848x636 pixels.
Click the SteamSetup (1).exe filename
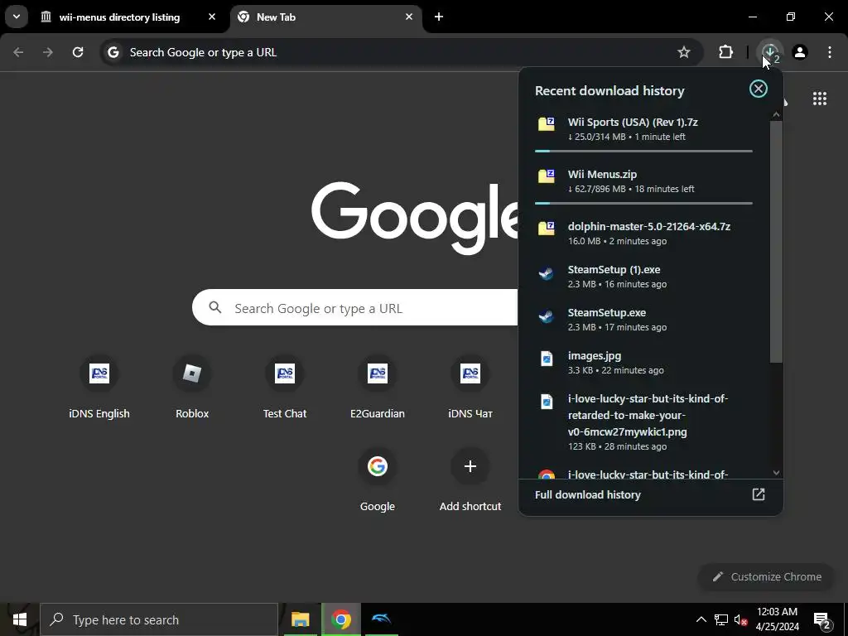(614, 269)
